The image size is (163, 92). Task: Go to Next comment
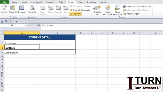coord(66,9)
